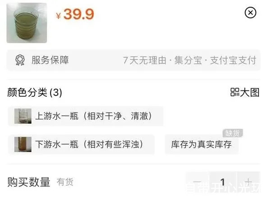Tap the 下游水 bottle thumbnail
Screen dimensions: 267x197
click(x=23, y=144)
